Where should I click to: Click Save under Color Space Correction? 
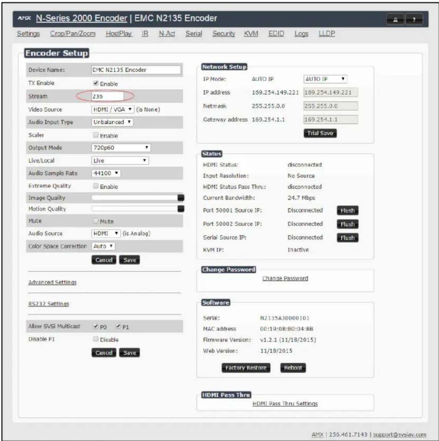[x=129, y=260]
